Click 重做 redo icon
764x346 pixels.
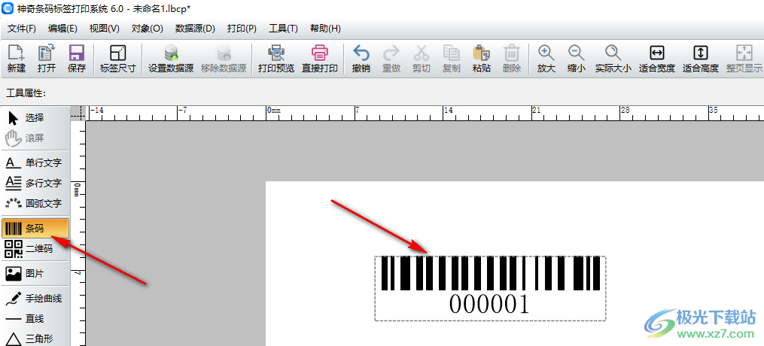click(x=391, y=59)
